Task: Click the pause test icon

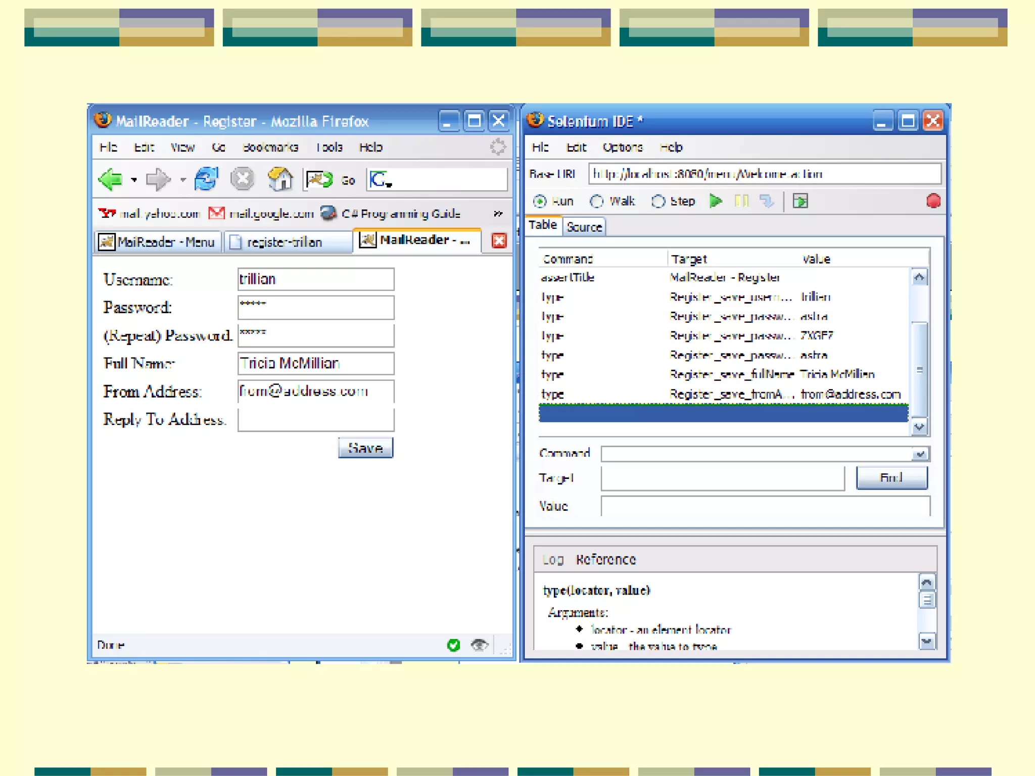Action: pyautogui.click(x=741, y=201)
